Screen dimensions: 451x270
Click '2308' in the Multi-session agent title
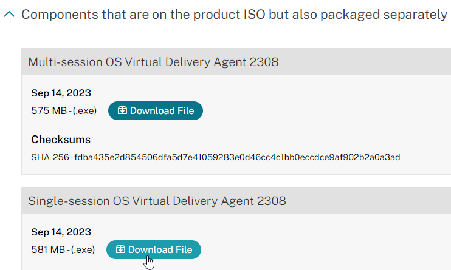pos(264,62)
